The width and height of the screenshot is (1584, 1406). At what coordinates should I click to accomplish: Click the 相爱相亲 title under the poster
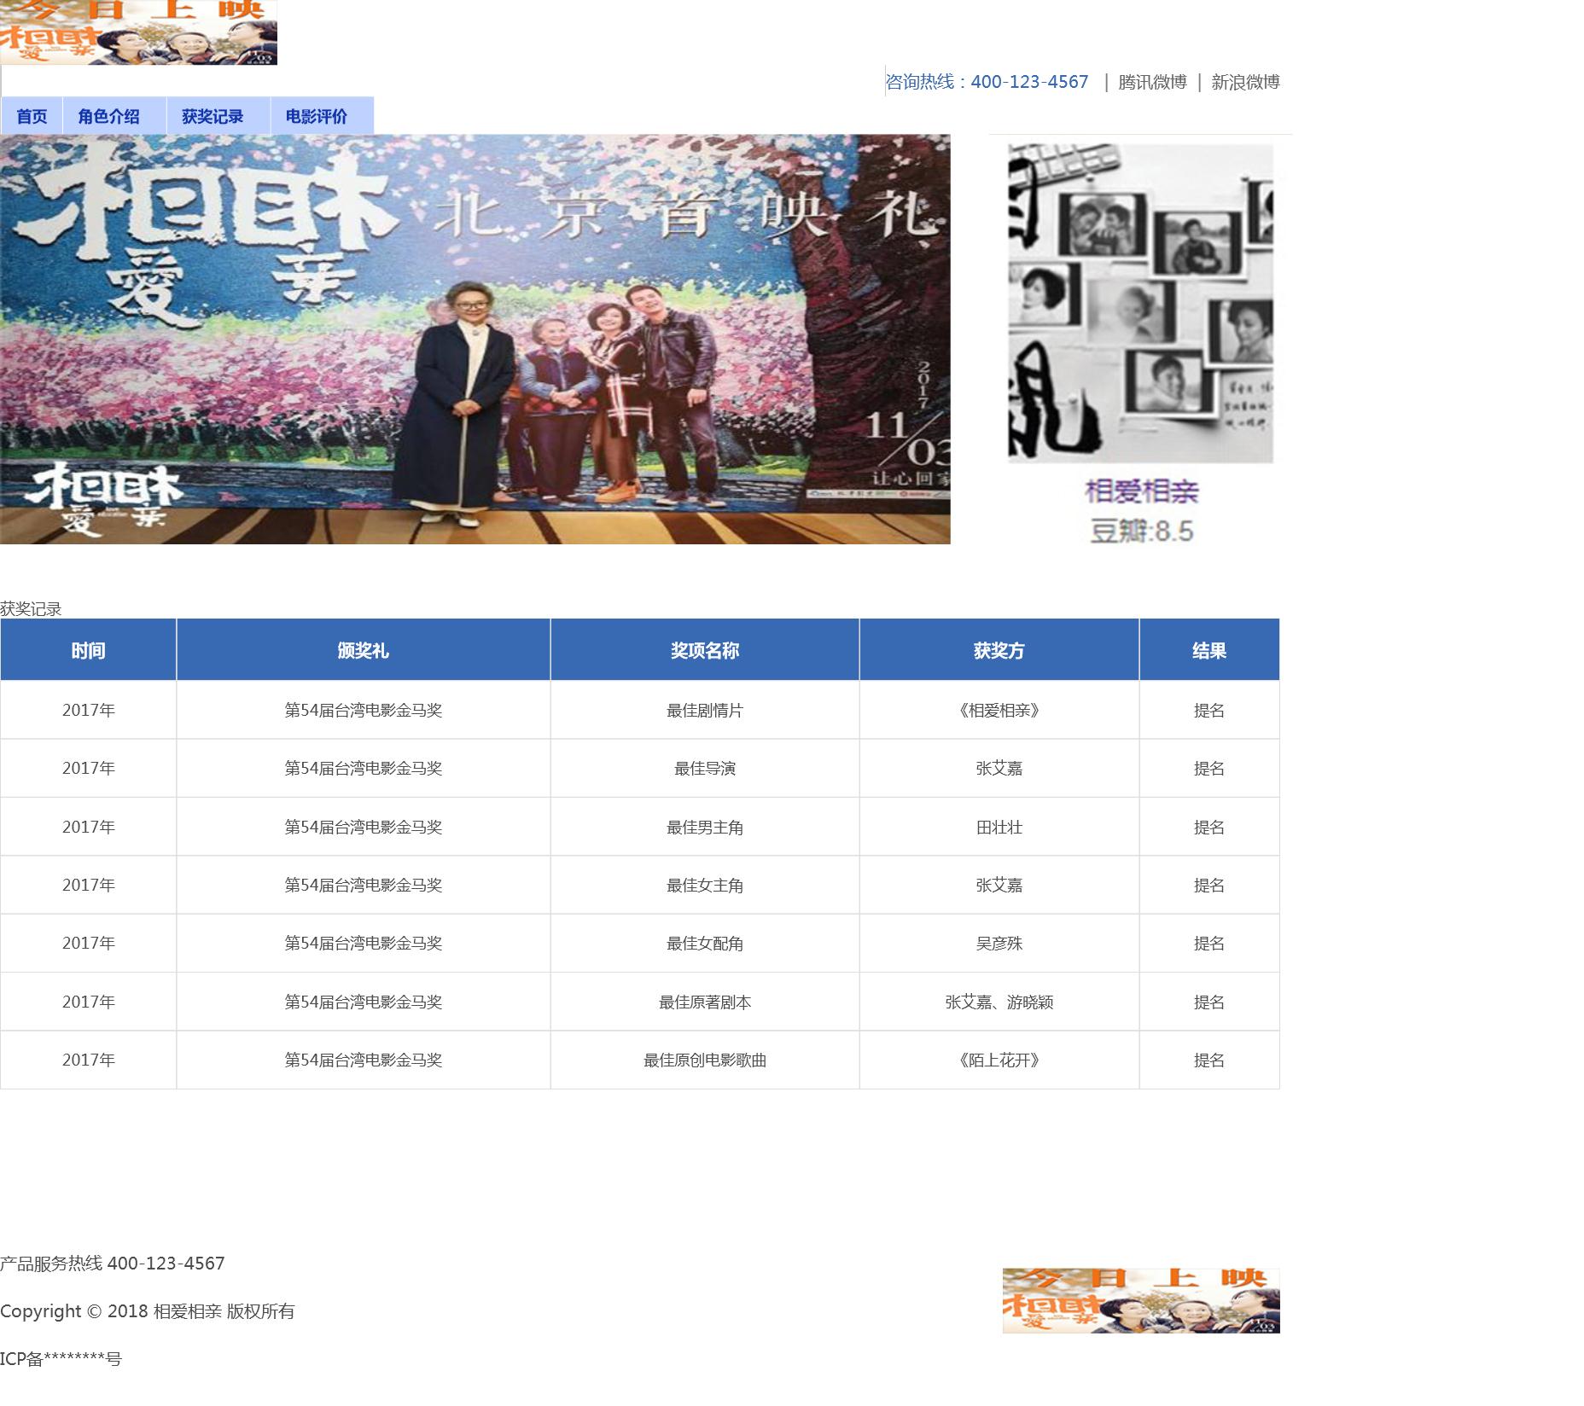pos(1141,491)
